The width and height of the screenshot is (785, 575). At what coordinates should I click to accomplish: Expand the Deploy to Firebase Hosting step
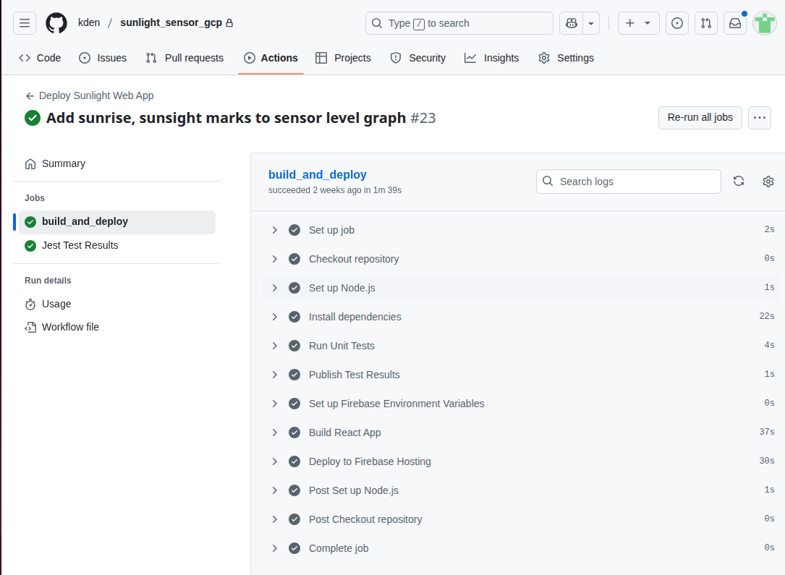275,461
